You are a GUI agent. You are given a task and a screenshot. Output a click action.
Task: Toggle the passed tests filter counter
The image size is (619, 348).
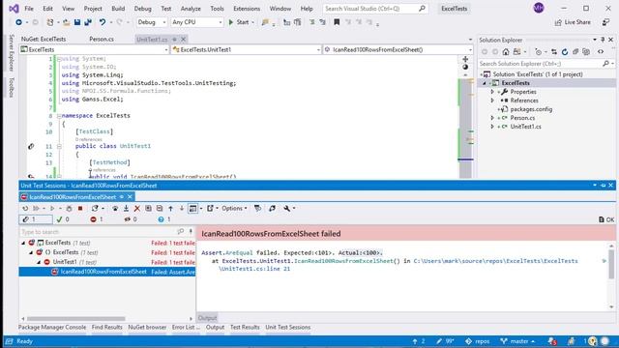pos(63,219)
